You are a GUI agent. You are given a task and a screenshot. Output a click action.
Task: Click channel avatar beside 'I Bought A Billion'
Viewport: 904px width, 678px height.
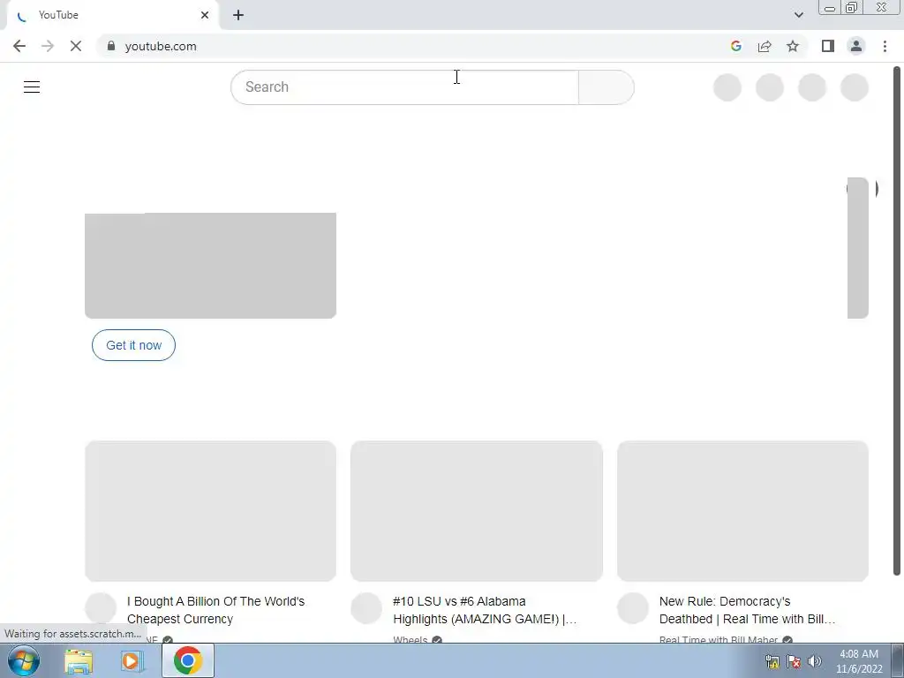[101, 608]
